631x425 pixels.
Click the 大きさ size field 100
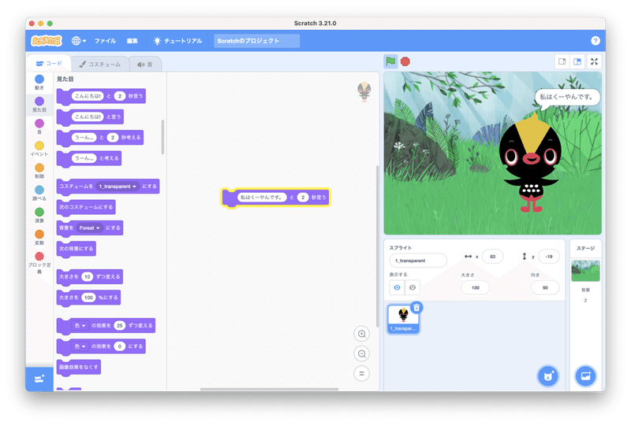[x=476, y=287]
